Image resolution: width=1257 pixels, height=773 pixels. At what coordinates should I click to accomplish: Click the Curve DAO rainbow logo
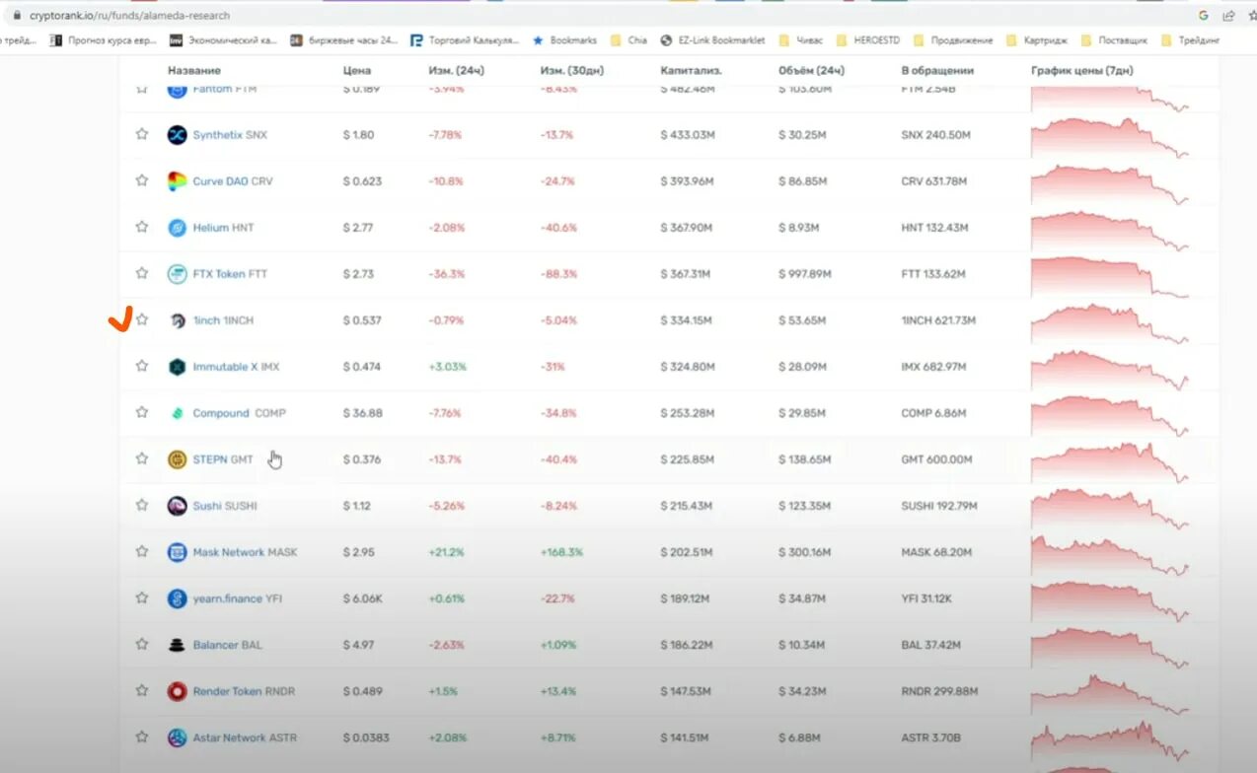(177, 181)
